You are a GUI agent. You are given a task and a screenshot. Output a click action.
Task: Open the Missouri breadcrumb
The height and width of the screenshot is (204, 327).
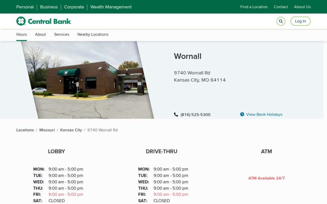(x=47, y=130)
